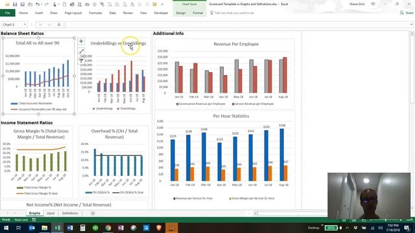415x233 pixels.
Task: Click the horizontal scrollbar left arrow
Action: click(x=255, y=213)
